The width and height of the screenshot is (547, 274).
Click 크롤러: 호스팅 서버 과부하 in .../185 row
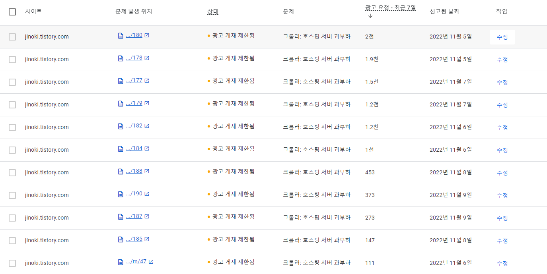[317, 240]
